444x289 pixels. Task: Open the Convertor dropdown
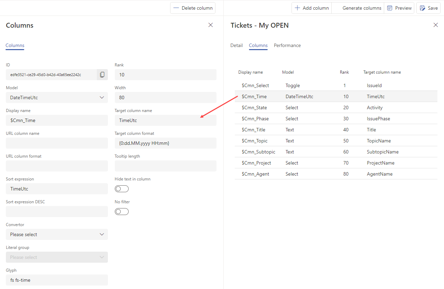57,234
